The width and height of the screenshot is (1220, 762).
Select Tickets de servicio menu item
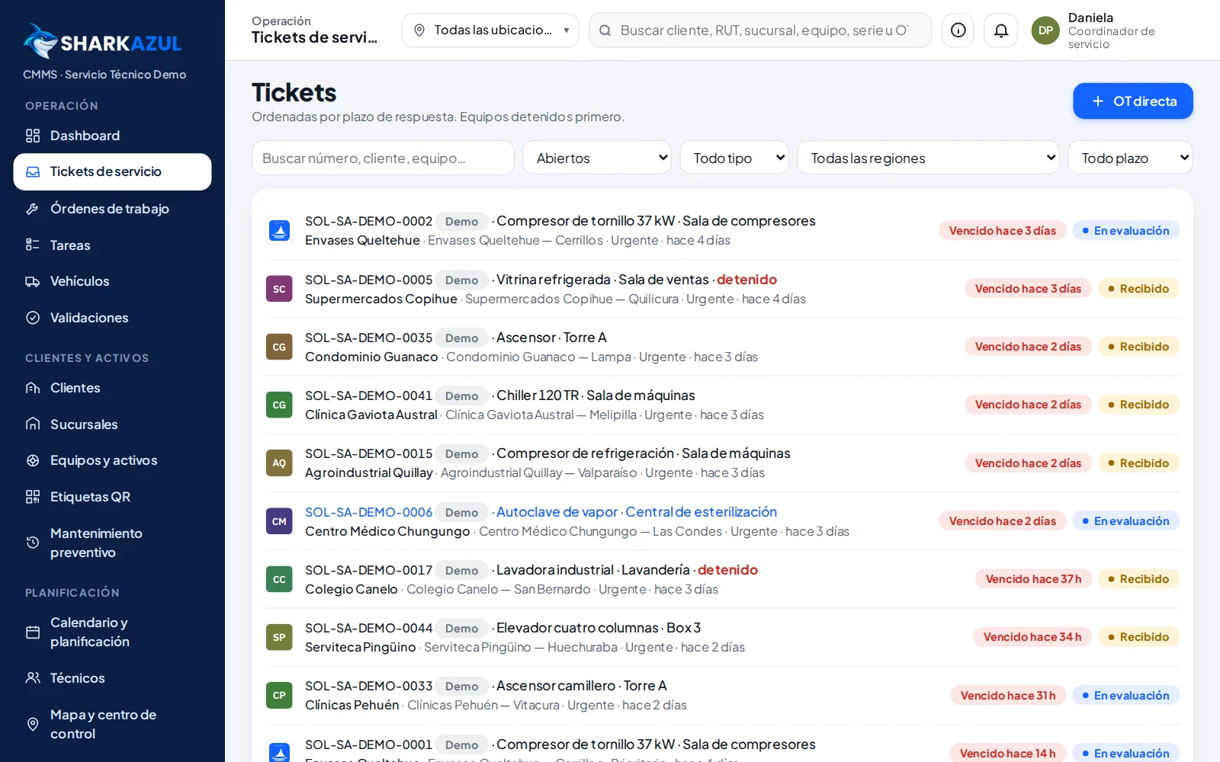pyautogui.click(x=112, y=171)
